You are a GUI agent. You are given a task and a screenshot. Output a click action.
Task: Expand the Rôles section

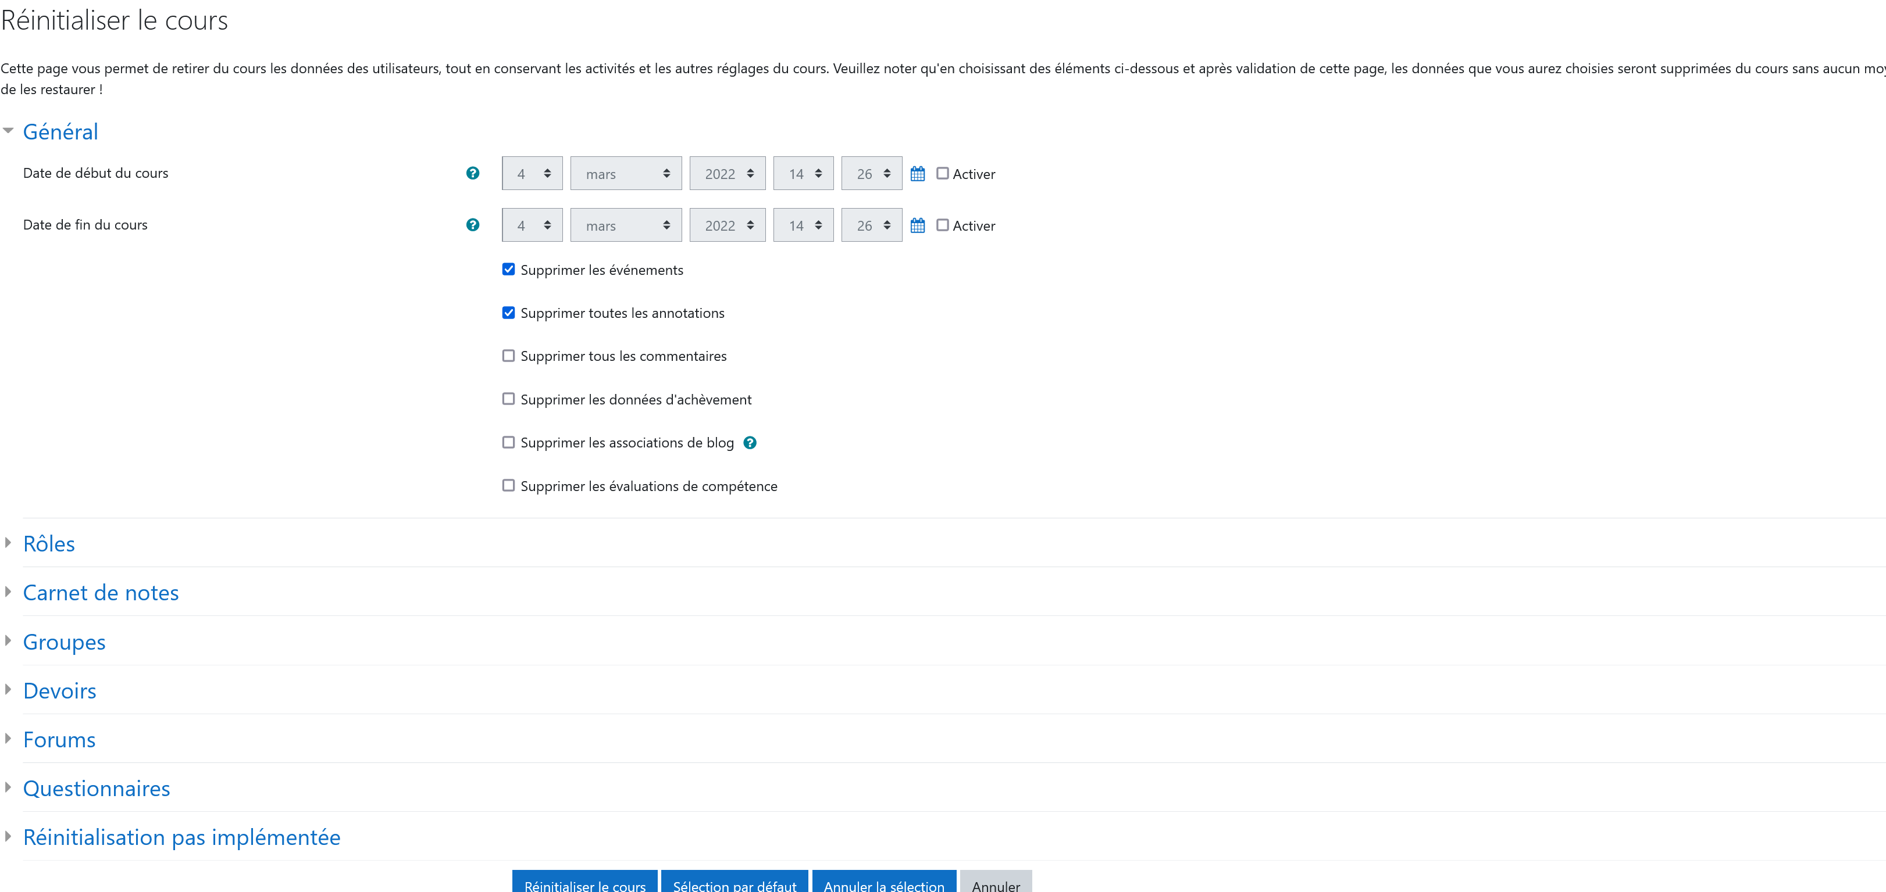click(49, 544)
